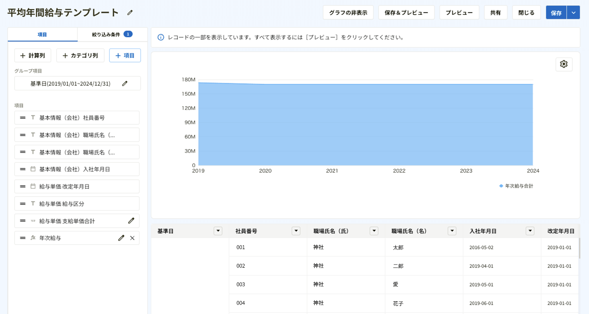589x314 pixels.
Task: Toggle 年次給与合計 legend marker
Action: coord(501,186)
